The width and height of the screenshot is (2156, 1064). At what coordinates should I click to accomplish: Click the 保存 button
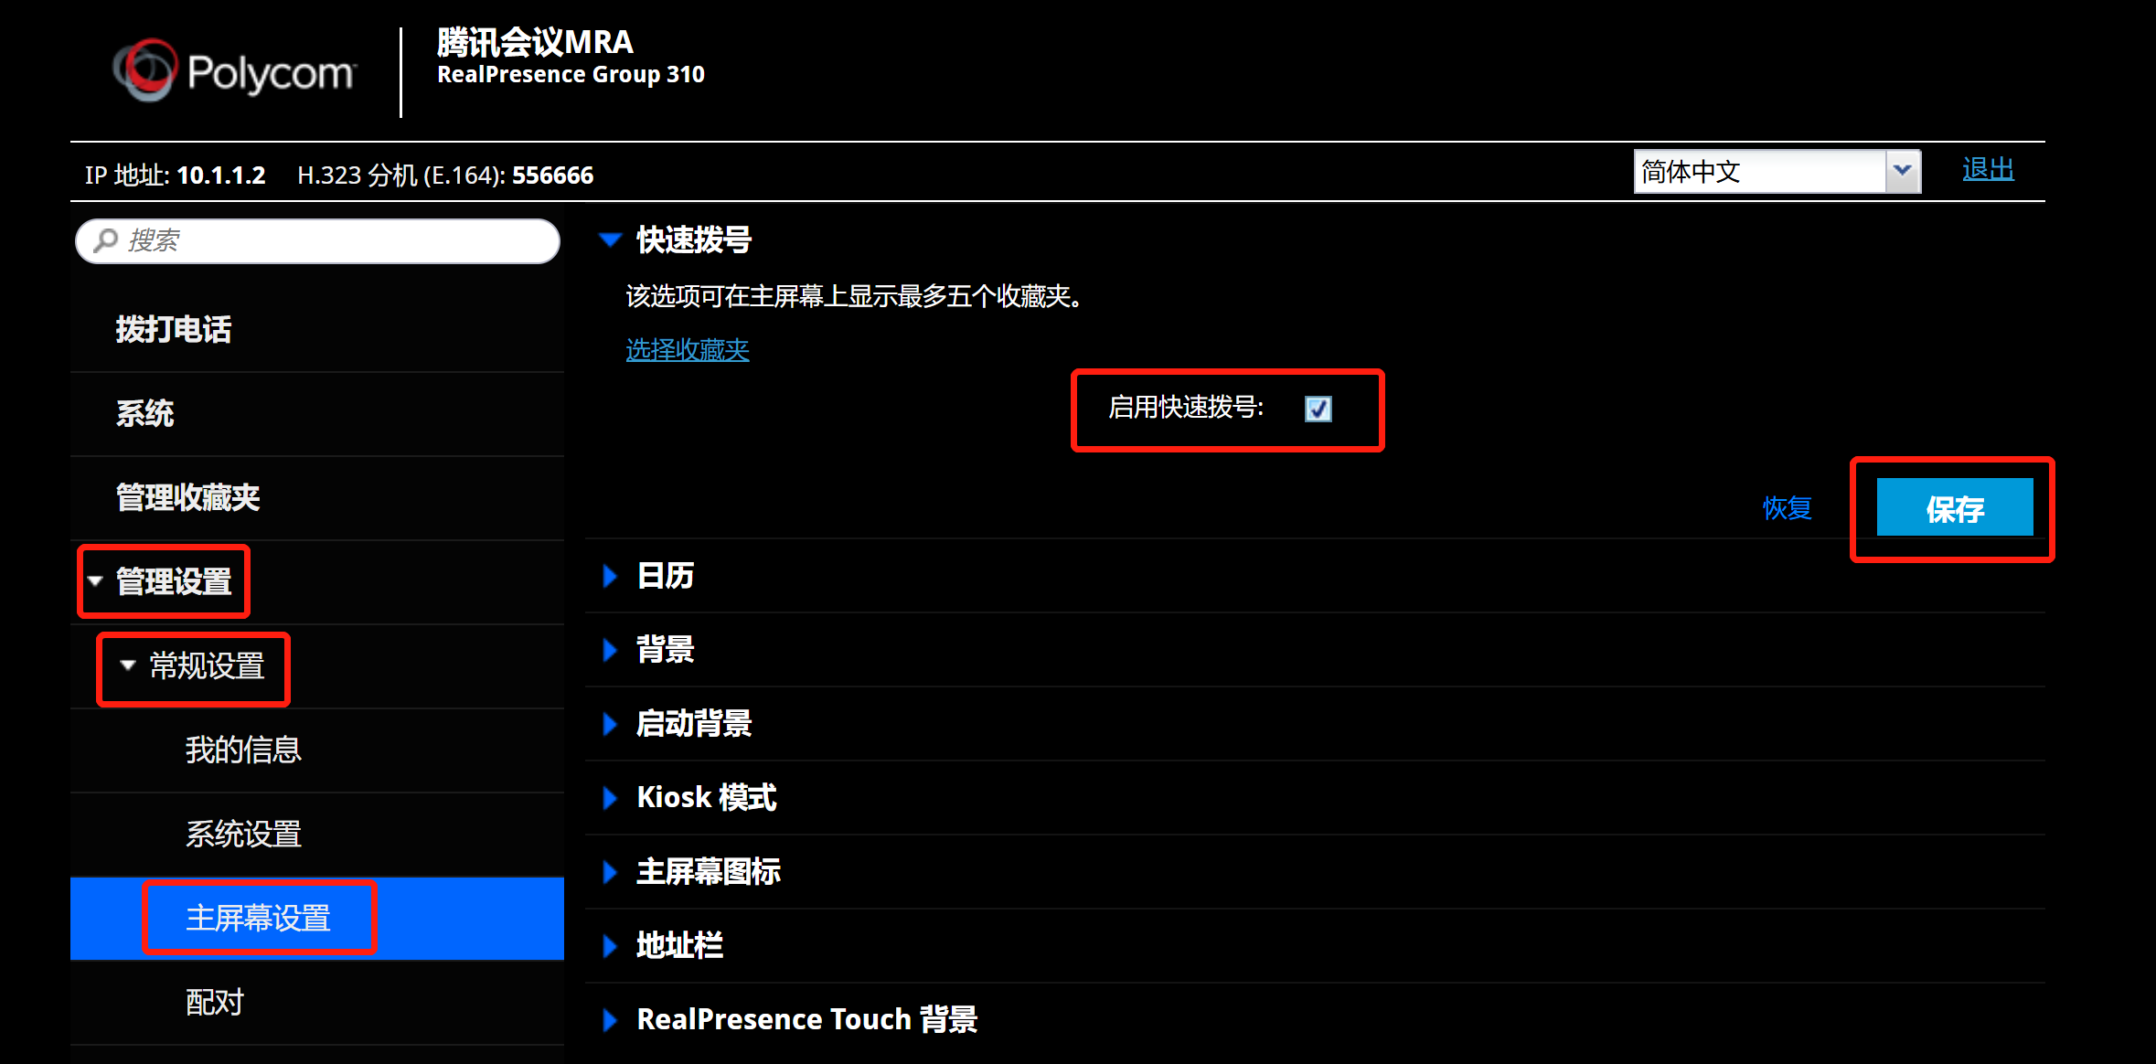[1955, 507]
